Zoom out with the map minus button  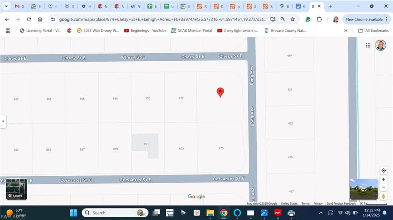click(x=383, y=187)
